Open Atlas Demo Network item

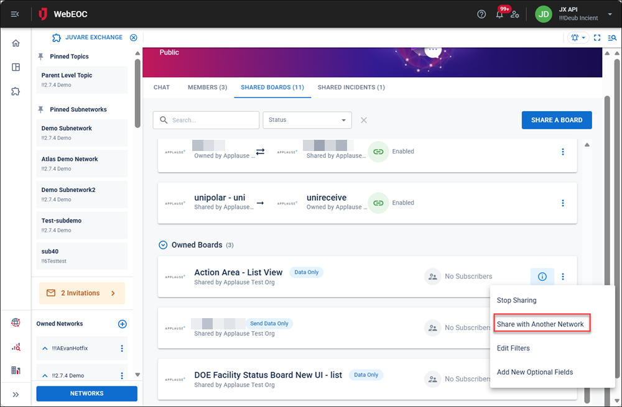[x=81, y=163]
